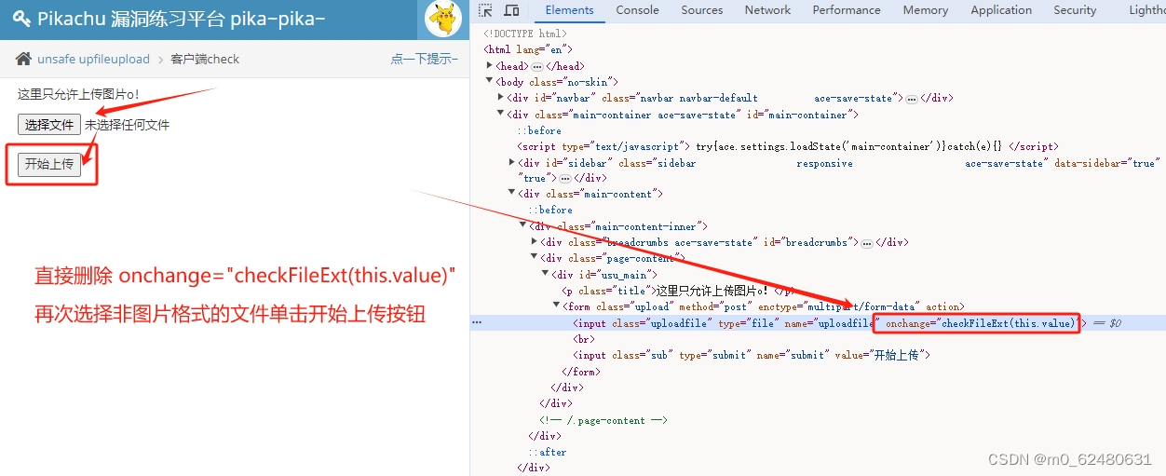Expand the div id="sidebar" node
Viewport: 1166px width, 476px height.
point(512,162)
